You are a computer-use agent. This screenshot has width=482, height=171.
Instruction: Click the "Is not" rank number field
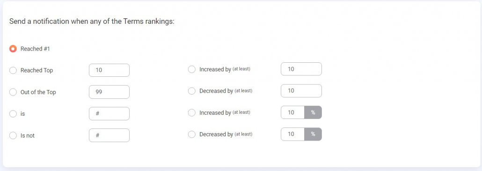tap(109, 135)
